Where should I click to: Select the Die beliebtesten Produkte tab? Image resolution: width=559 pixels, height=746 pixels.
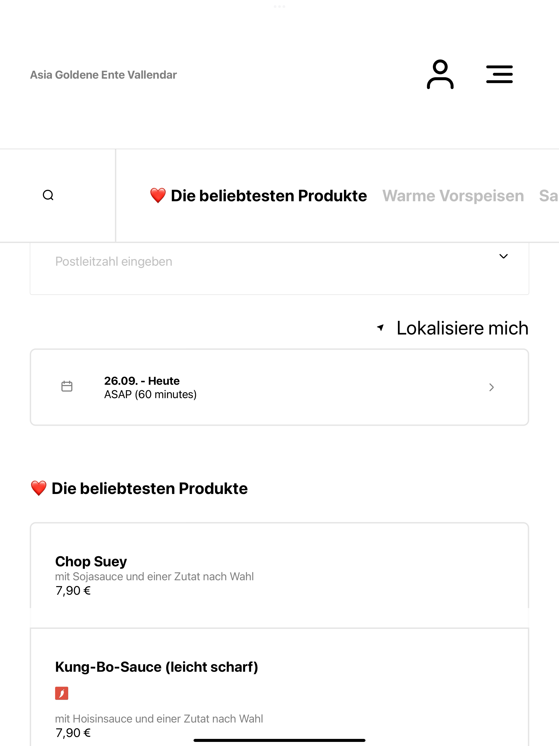[258, 196]
